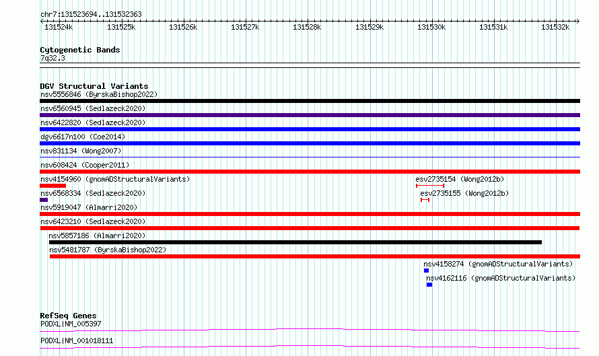Screen dimensions: 599x356
Task: Click the magenta PODXL NM_001018111 transcript line
Action: coord(310,347)
